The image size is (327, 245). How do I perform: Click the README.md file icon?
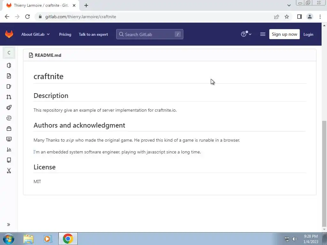click(x=31, y=55)
